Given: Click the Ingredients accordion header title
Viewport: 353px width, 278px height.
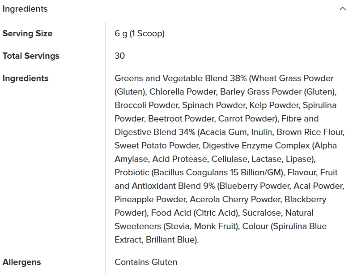Looking at the screenshot, I should (x=25, y=9).
